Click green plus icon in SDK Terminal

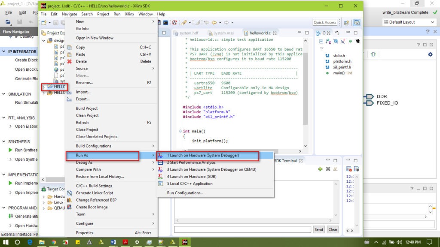(x=320, y=169)
